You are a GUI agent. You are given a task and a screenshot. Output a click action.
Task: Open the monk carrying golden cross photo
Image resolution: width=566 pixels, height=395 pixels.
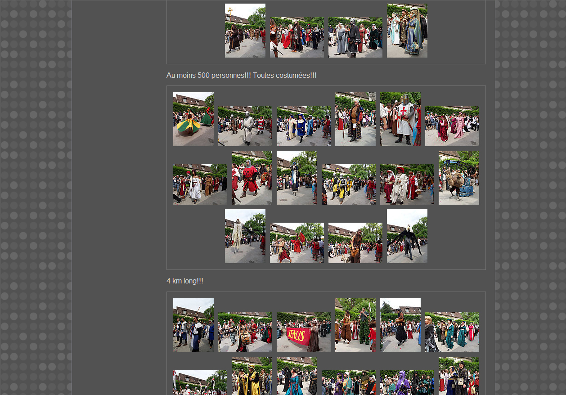[x=245, y=31]
